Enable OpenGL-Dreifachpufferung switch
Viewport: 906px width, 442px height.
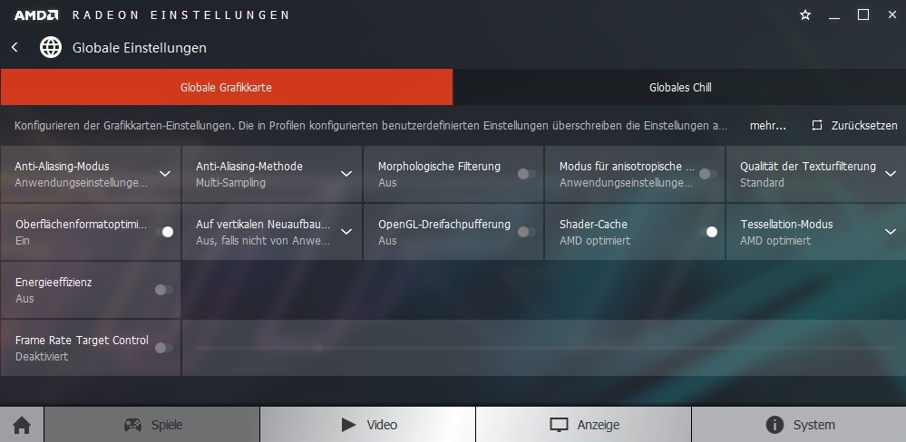(x=526, y=231)
